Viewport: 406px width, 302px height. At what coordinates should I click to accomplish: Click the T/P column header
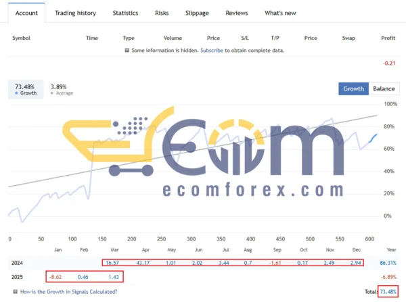tap(275, 38)
